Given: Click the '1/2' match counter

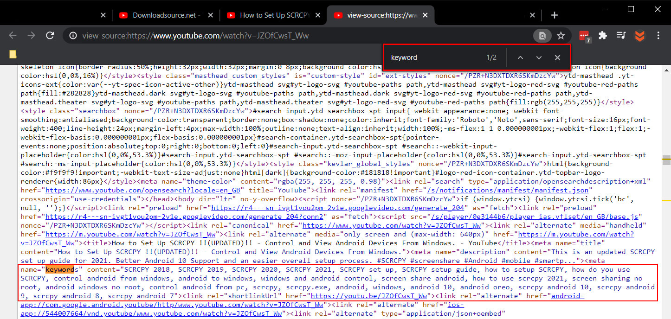Looking at the screenshot, I should pos(491,57).
